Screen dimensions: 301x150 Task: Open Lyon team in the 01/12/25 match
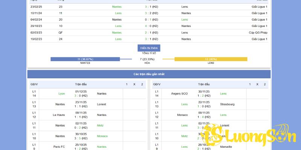[x=62, y=93]
